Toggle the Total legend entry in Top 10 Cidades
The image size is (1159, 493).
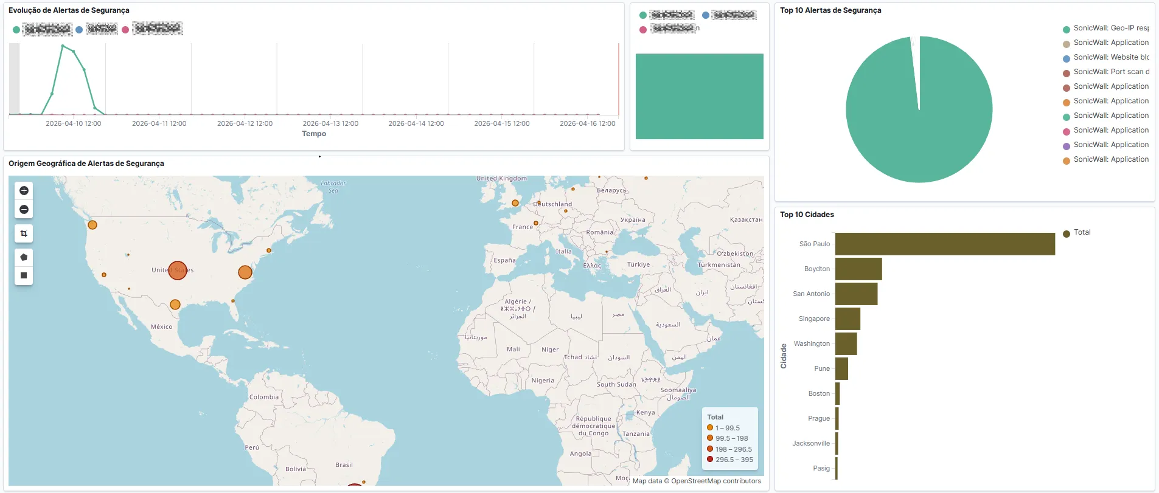click(1077, 233)
